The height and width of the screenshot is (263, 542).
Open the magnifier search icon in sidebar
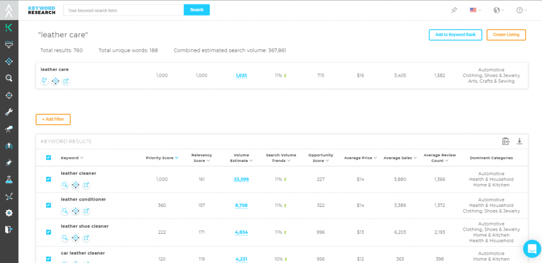(x=9, y=78)
